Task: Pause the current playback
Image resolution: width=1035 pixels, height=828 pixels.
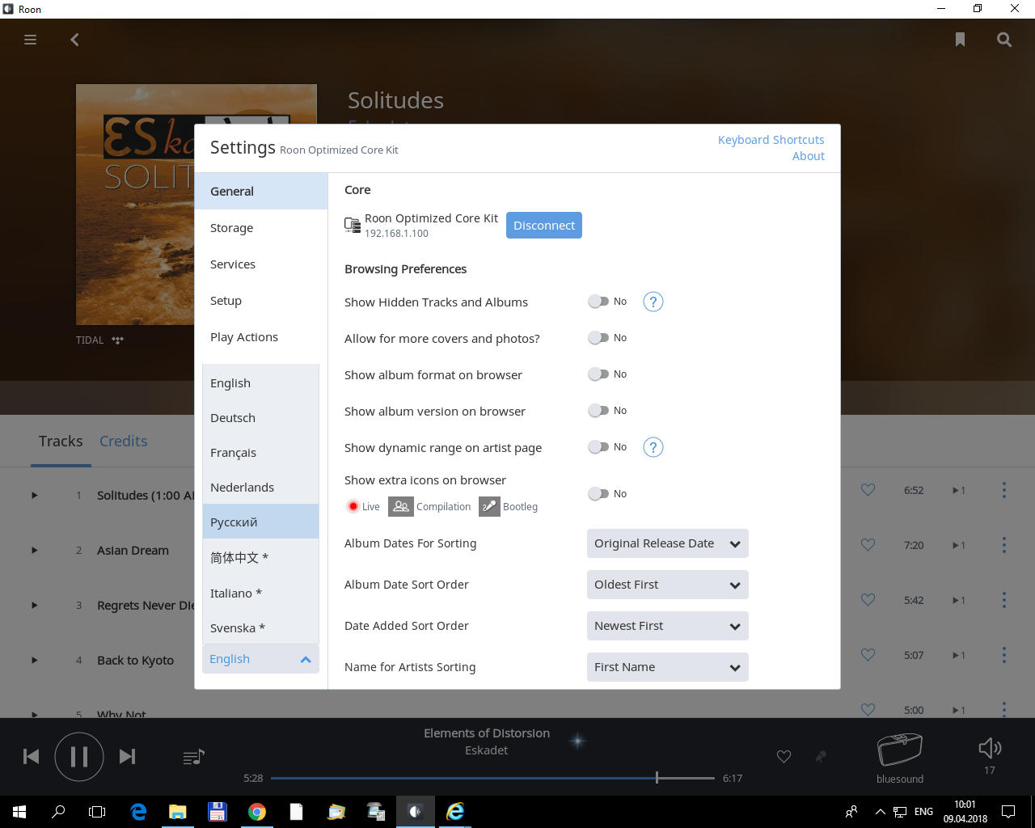Action: (x=79, y=757)
